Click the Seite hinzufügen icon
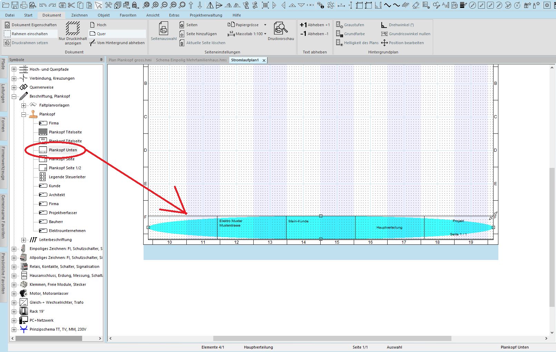Viewport: 556px width, 352px height. (x=182, y=34)
